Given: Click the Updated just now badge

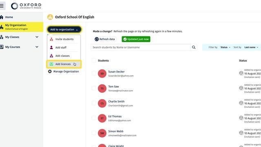Looking at the screenshot, I should click(136, 39).
